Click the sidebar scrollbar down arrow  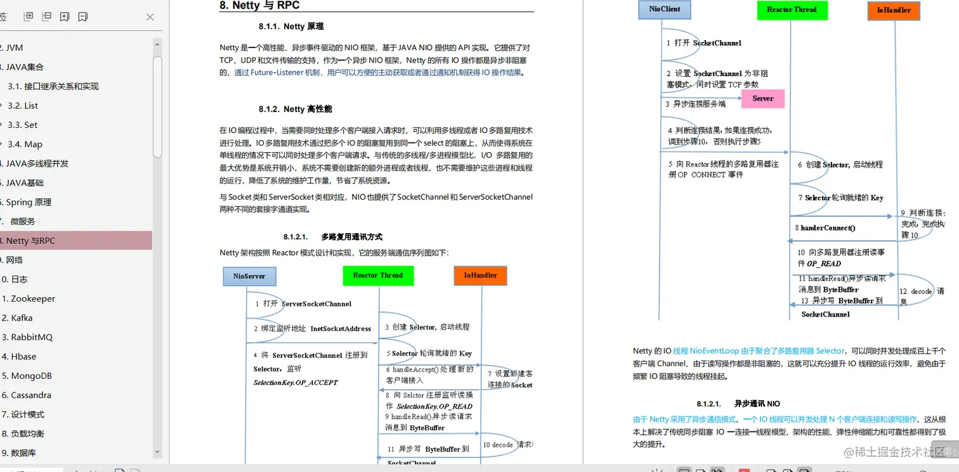pos(157,452)
